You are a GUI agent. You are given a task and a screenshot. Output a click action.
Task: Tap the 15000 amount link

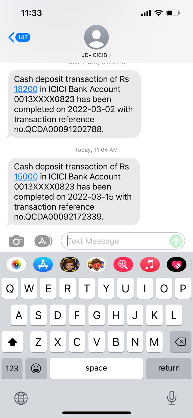(26, 177)
